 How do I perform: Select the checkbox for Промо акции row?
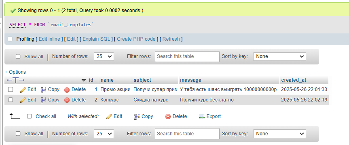click(x=11, y=89)
